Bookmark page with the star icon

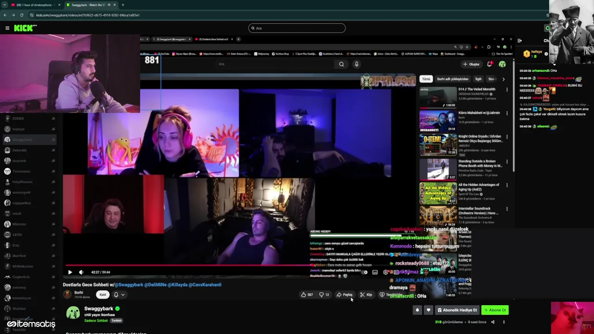[x=548, y=15]
